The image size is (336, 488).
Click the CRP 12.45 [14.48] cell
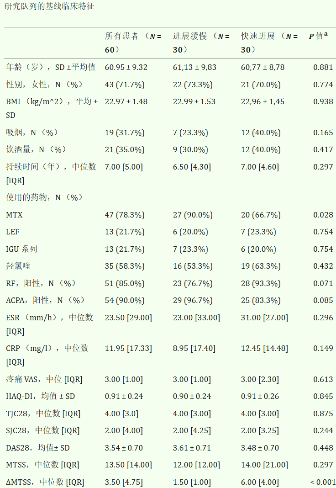tap(264, 348)
